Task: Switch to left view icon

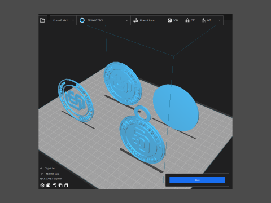Action: point(60,186)
